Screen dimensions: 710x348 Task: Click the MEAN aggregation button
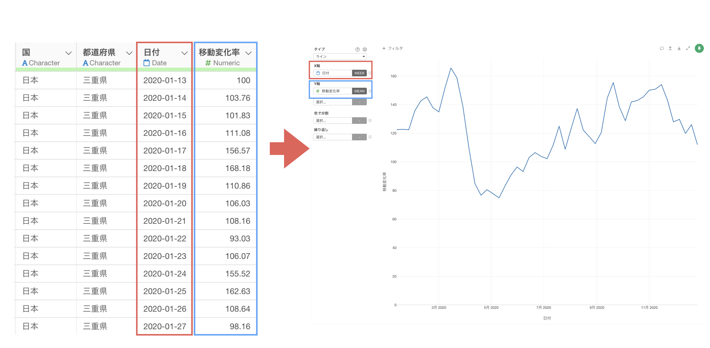pos(359,91)
